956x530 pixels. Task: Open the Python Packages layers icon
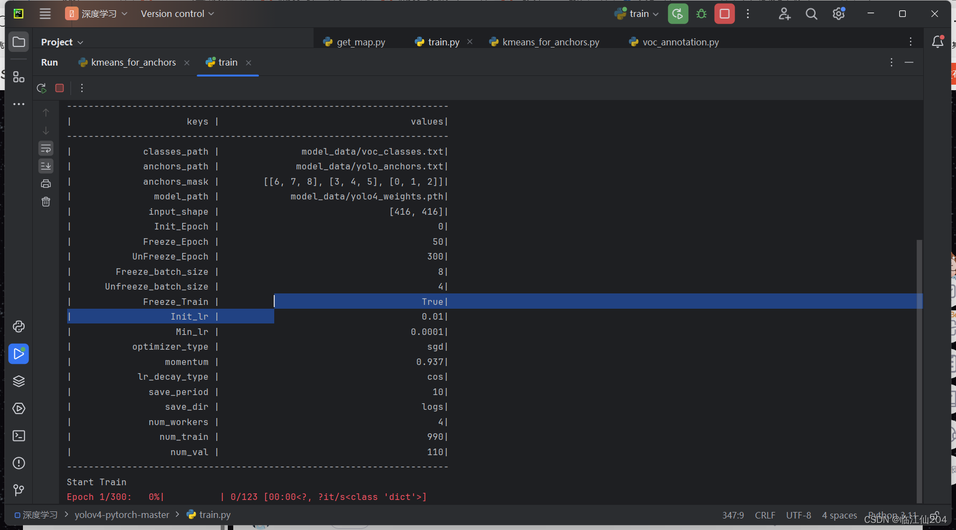[x=19, y=381]
